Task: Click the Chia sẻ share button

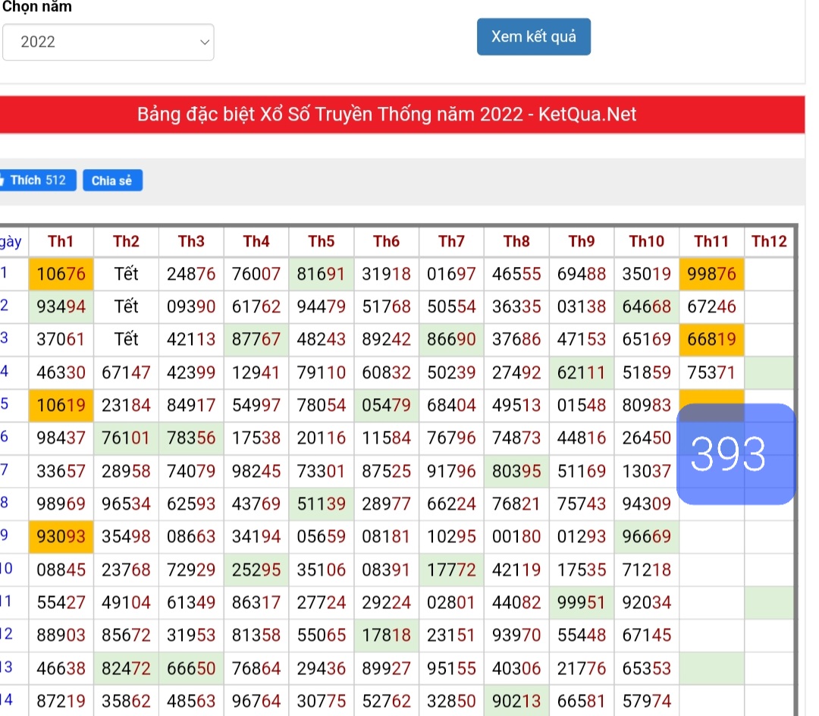Action: click(x=112, y=181)
